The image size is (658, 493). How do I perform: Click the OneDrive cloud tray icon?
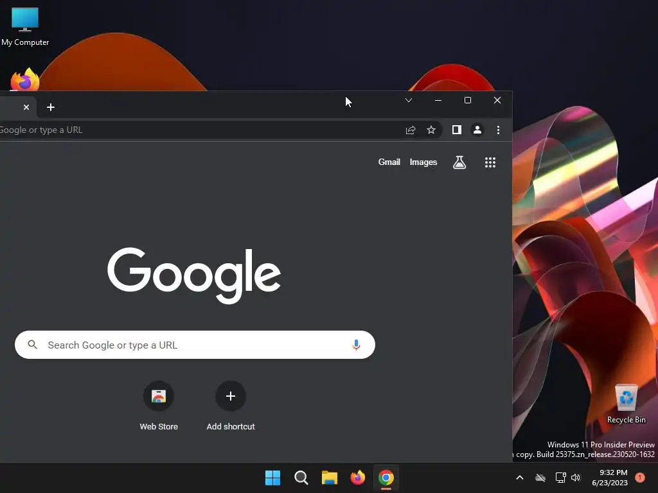point(540,478)
